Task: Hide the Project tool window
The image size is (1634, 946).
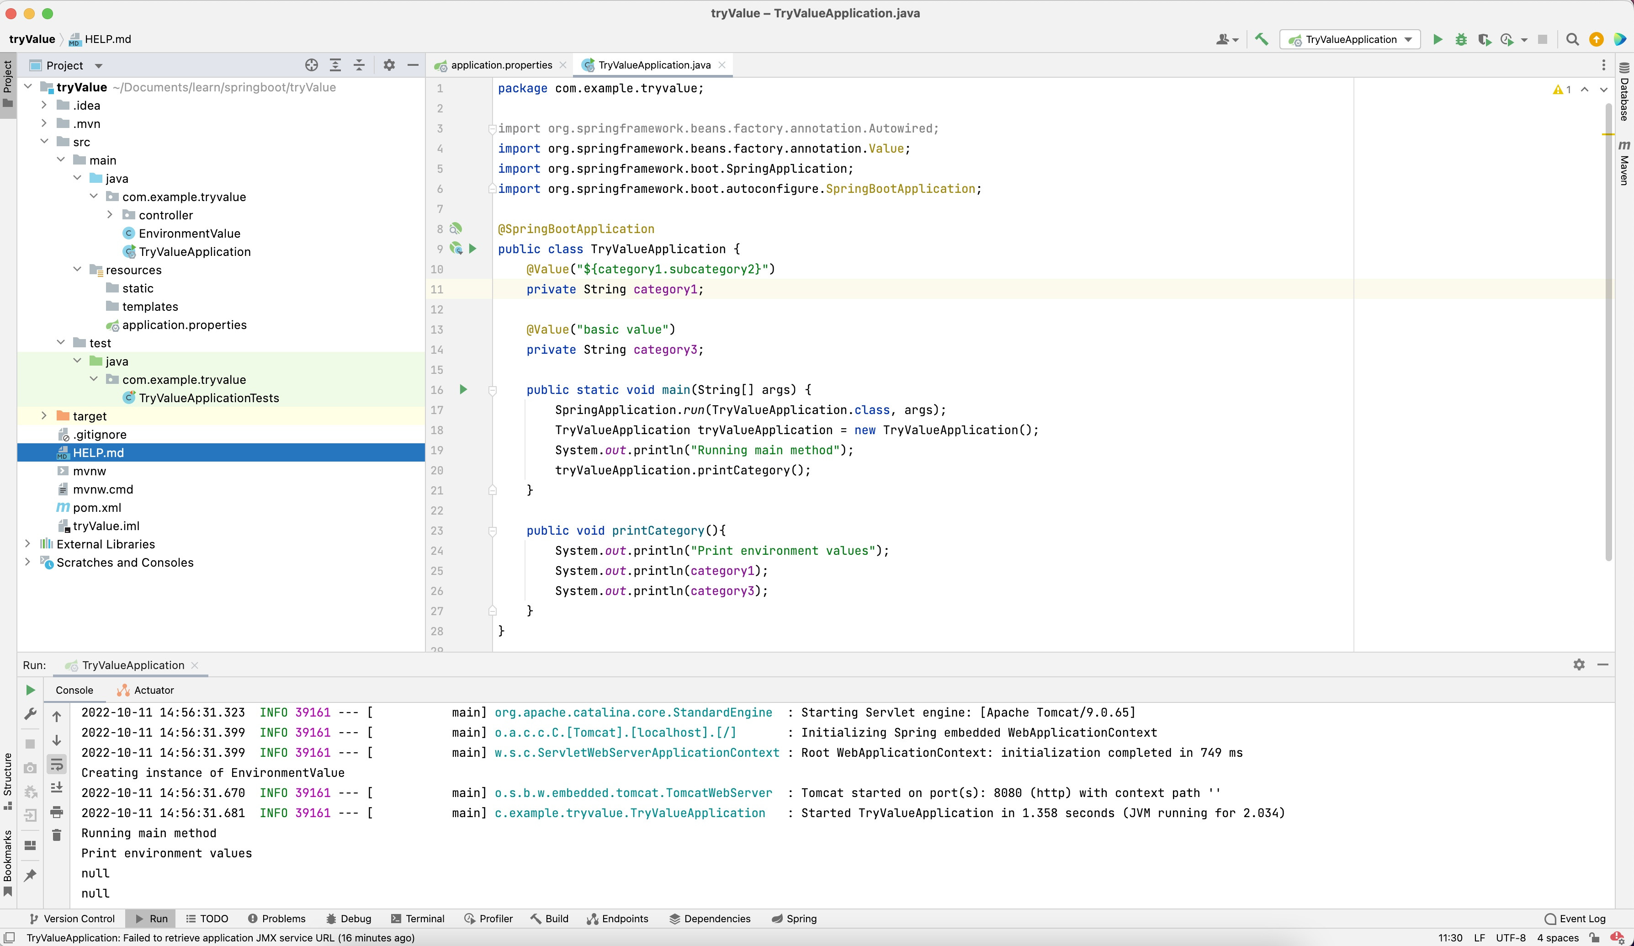Action: (x=413, y=65)
